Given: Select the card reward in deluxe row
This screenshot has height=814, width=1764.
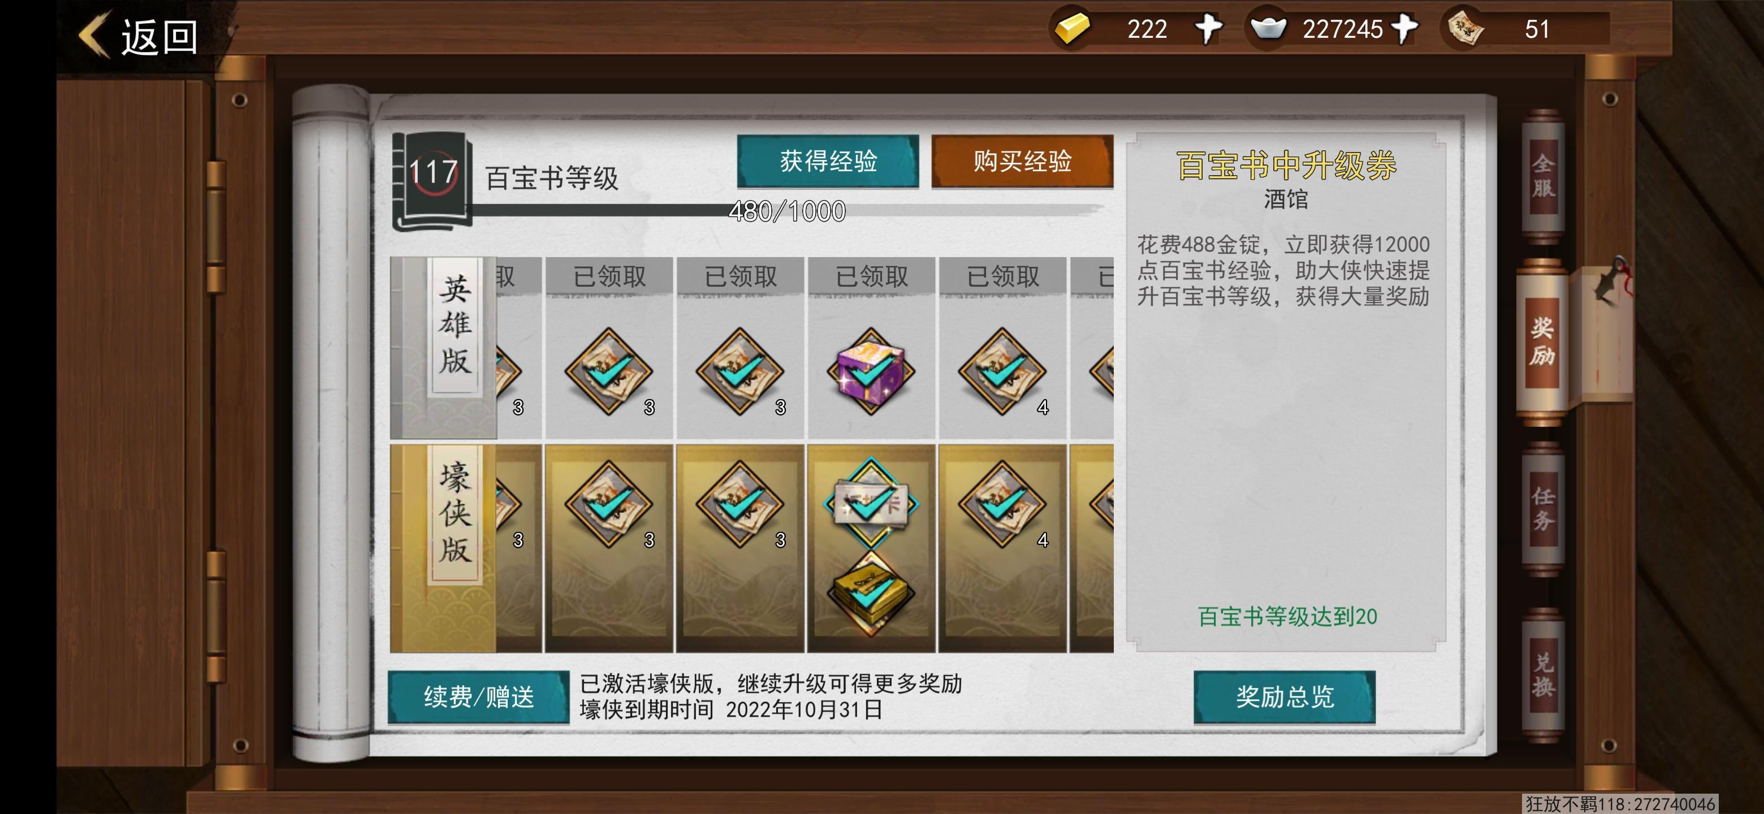Looking at the screenshot, I should tap(871, 504).
